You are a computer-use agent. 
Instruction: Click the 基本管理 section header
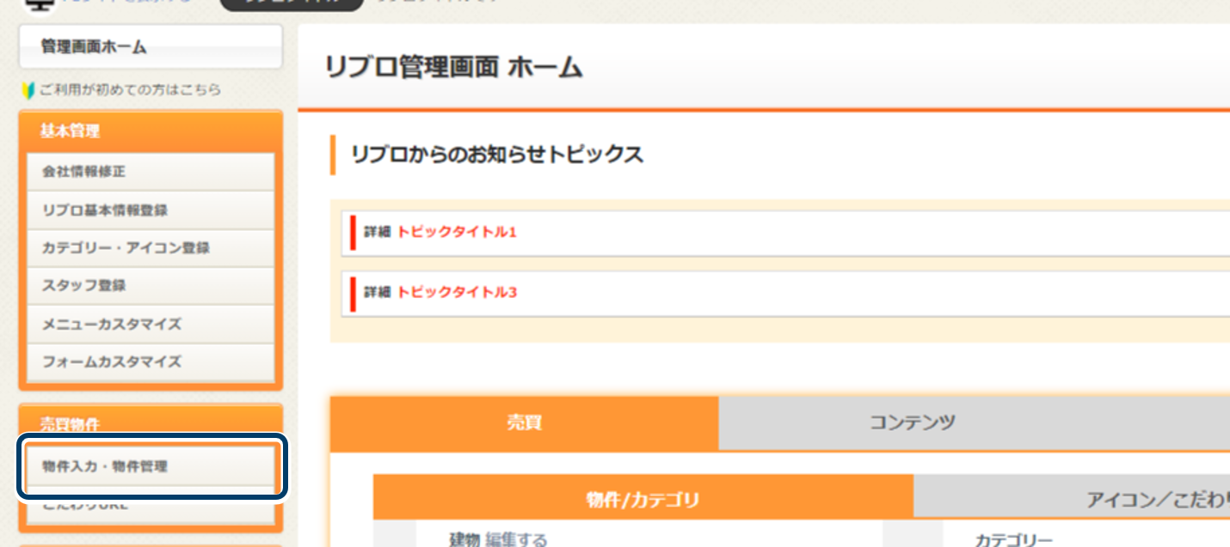pyautogui.click(x=151, y=131)
